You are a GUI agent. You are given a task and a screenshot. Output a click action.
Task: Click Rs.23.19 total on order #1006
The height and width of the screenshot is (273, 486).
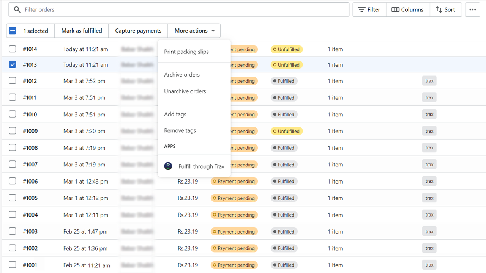point(188,181)
